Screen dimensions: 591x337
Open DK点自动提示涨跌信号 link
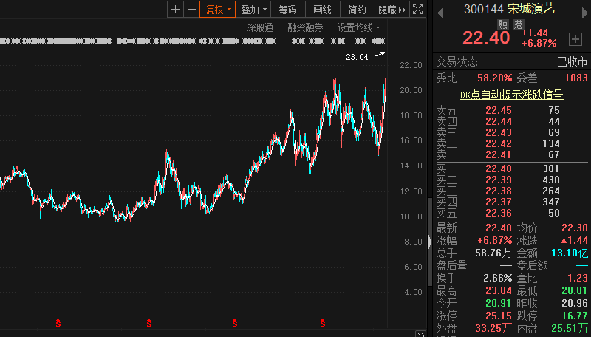tap(511, 94)
